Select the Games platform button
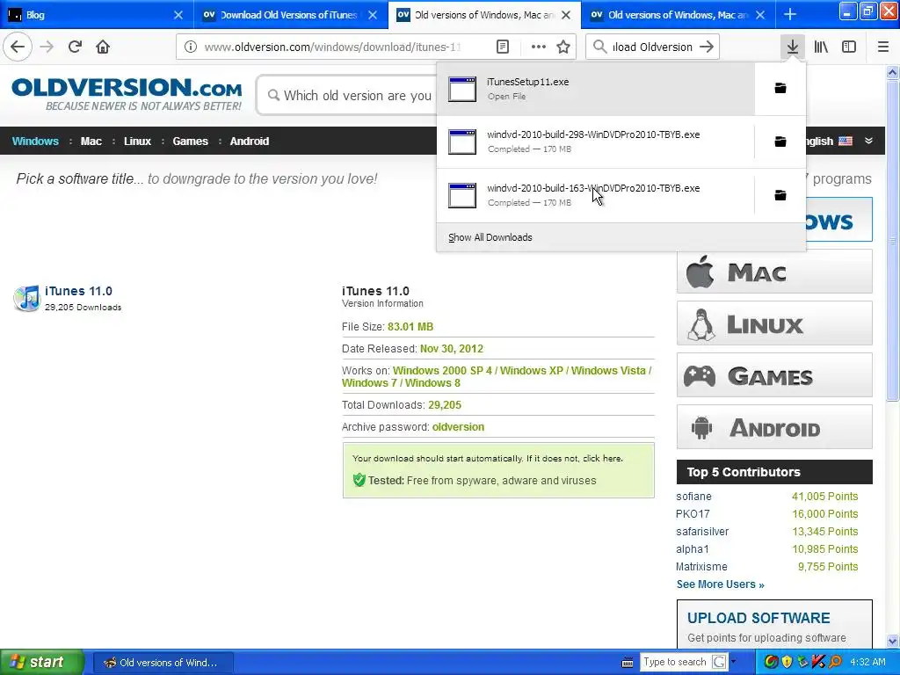Viewport: 900px width, 675px height. click(x=774, y=375)
